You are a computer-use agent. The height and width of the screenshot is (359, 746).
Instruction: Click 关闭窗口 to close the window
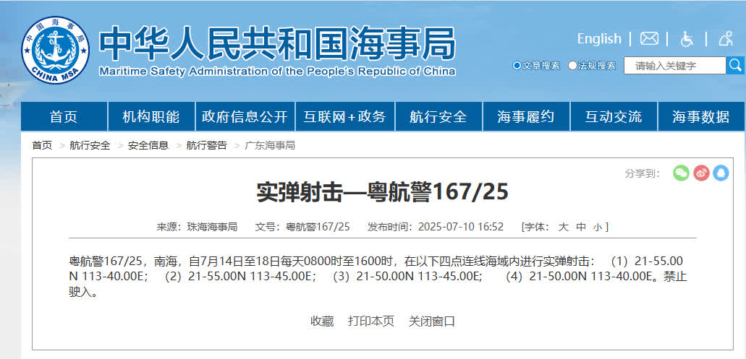[432, 321]
